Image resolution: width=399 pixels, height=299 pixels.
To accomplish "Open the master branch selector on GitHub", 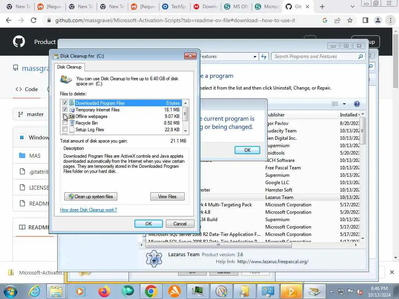I will (x=30, y=114).
